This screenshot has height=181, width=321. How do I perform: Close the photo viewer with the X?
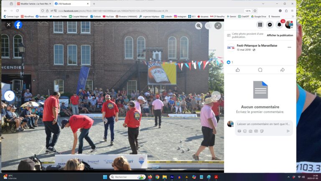[x=8, y=25]
